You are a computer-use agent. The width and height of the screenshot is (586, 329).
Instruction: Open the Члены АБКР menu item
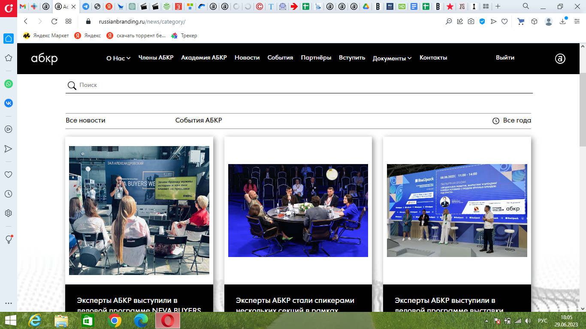156,57
